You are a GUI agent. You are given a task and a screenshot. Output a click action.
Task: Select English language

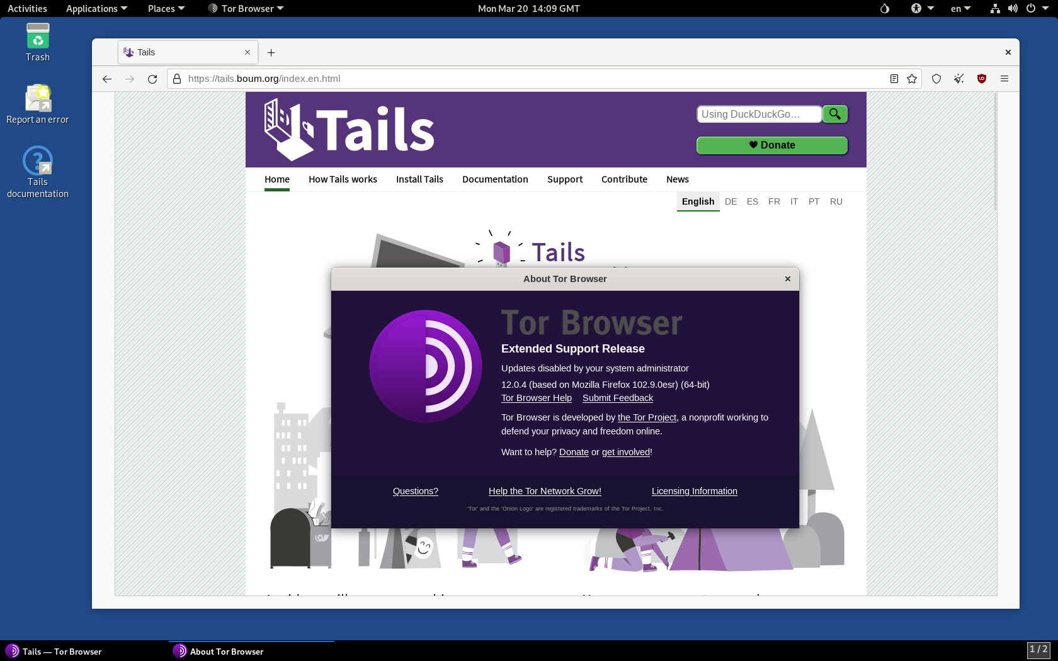pos(698,201)
